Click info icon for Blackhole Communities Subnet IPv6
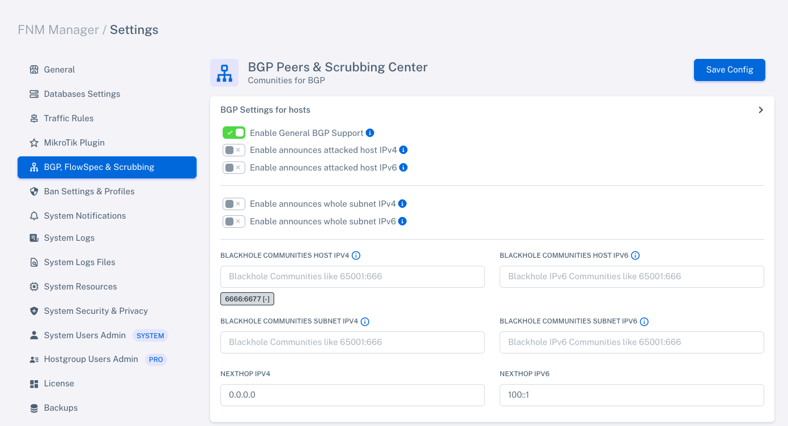The width and height of the screenshot is (788, 426). [644, 322]
